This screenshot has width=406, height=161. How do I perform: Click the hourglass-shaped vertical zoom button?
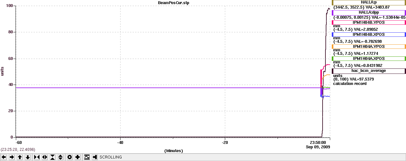tap(53, 157)
